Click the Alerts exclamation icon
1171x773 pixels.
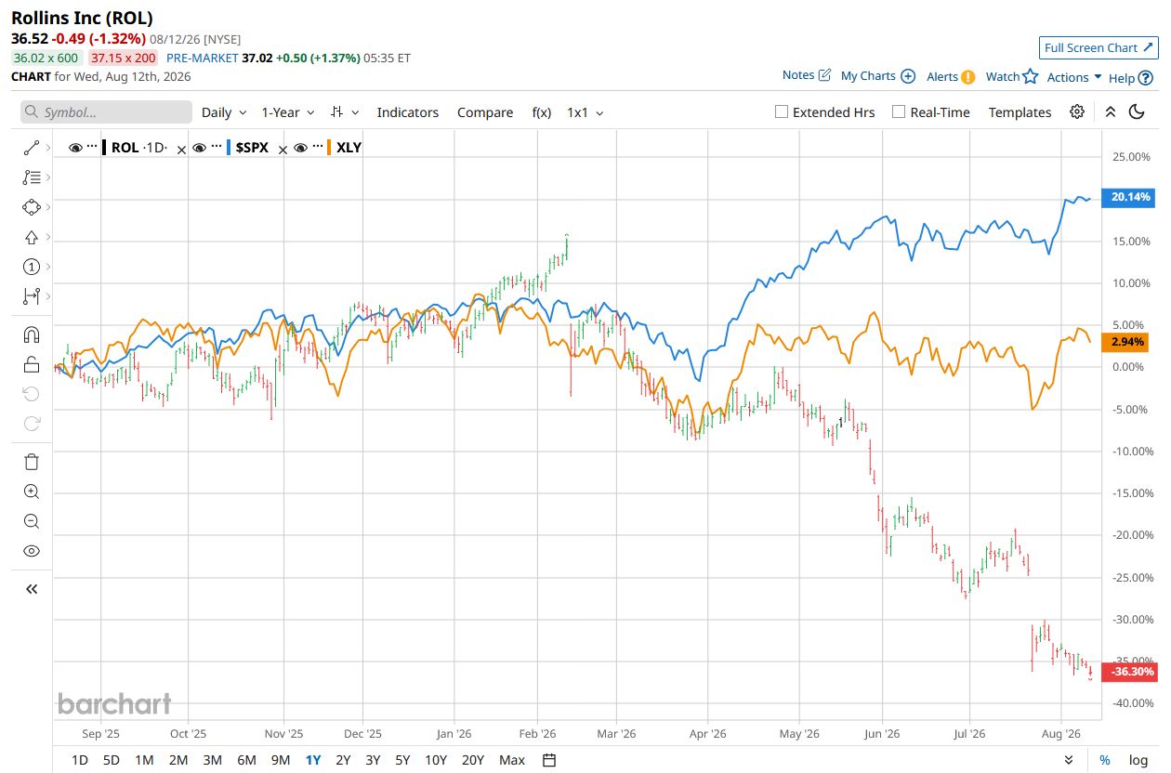click(x=967, y=77)
